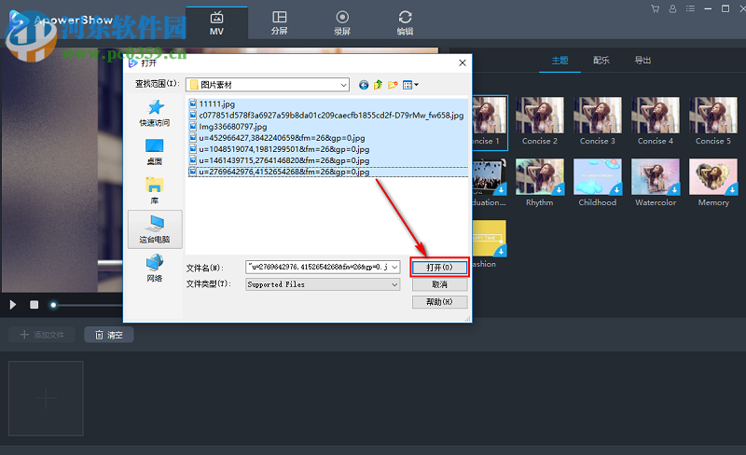Click the preview progress slider handle
Screen dimensions: 746x455
53,305
